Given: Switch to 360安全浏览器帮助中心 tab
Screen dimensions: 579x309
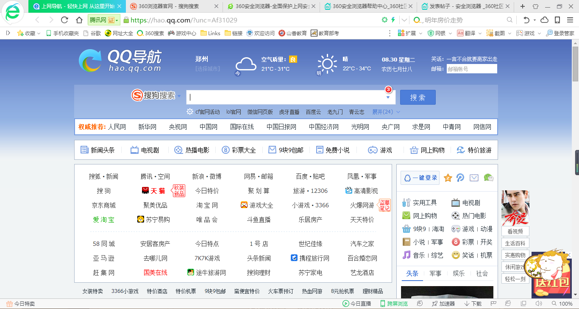Looking at the screenshot, I should click(x=368, y=6).
